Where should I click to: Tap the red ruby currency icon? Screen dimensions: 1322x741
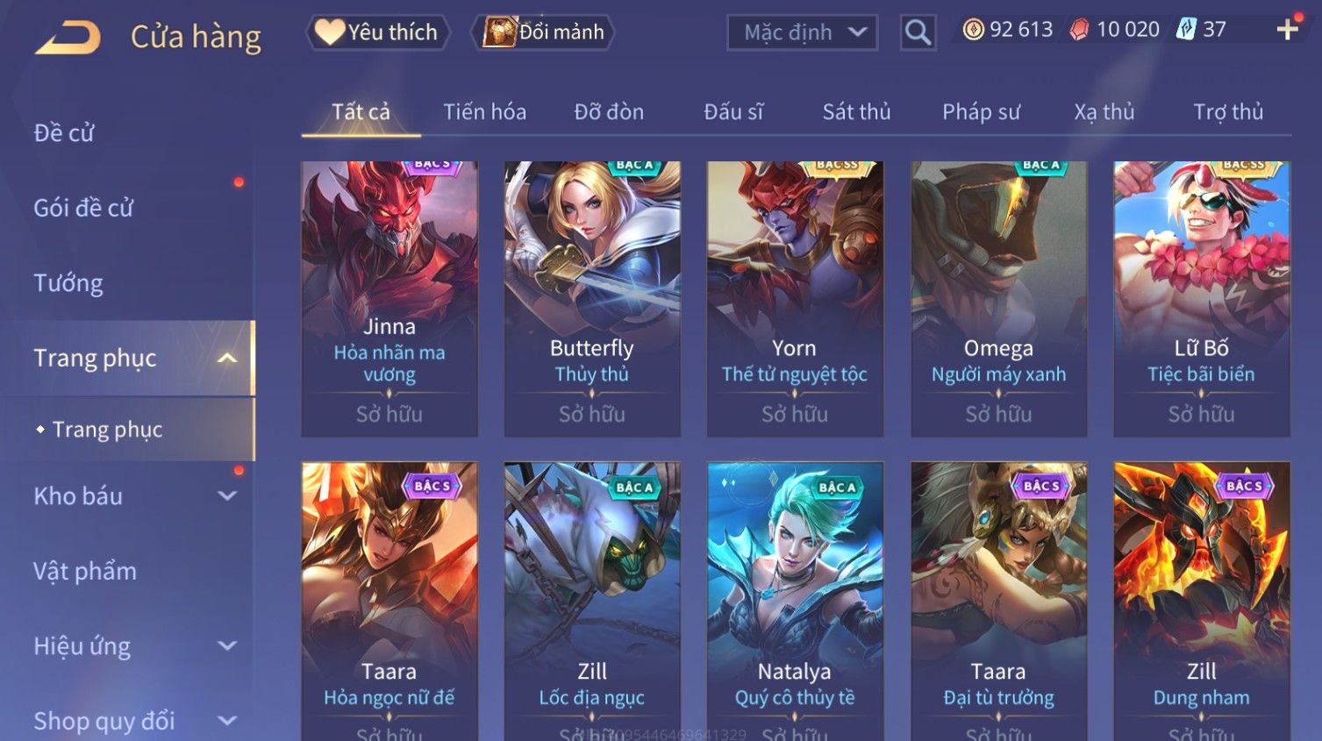pos(1079,30)
